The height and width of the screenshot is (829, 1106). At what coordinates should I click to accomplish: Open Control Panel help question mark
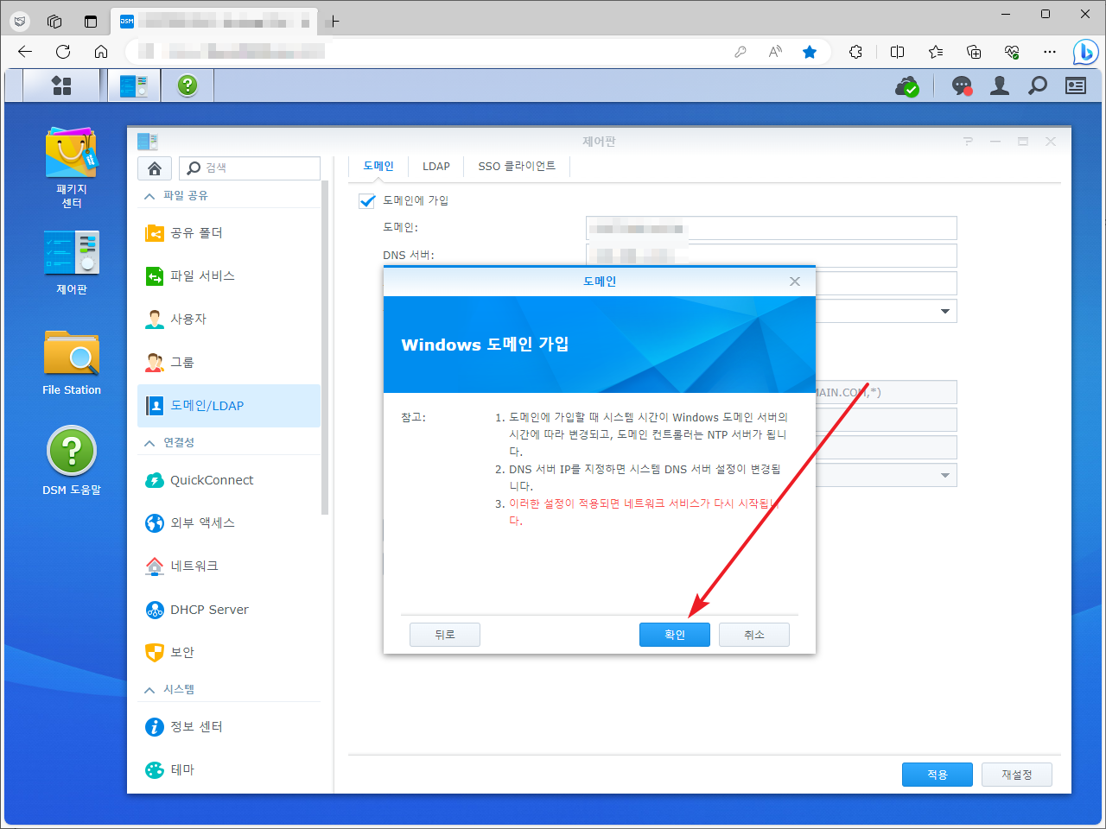(x=968, y=142)
